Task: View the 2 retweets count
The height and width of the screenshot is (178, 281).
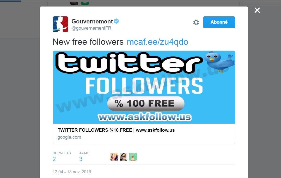Action: 54,159
